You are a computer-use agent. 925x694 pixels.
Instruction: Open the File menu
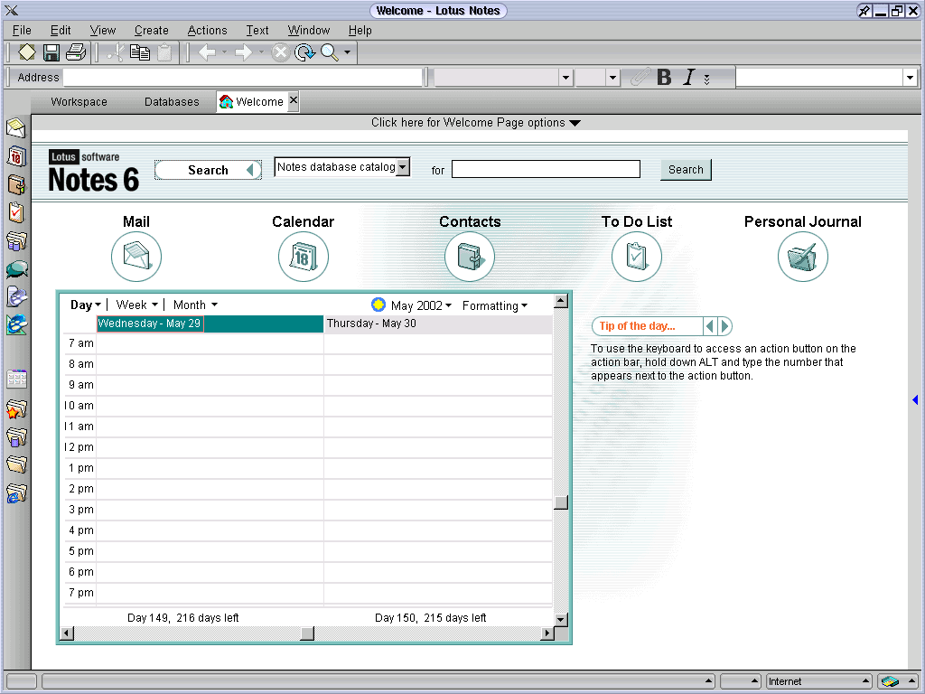(x=22, y=30)
